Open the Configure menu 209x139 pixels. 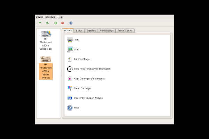50,17
